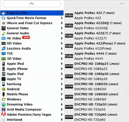The image size is (129, 122).
Task: Click the Windows flag icon
Action: coord(4,99)
